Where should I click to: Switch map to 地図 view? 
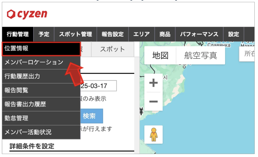160,56
